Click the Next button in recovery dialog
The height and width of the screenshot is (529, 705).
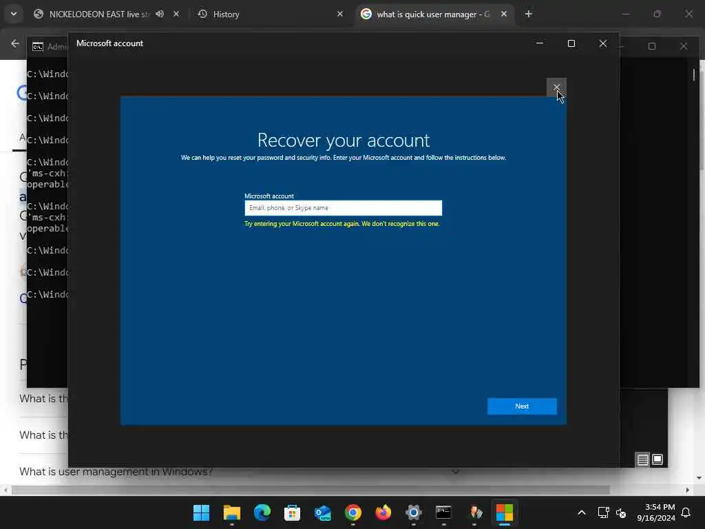pos(522,406)
